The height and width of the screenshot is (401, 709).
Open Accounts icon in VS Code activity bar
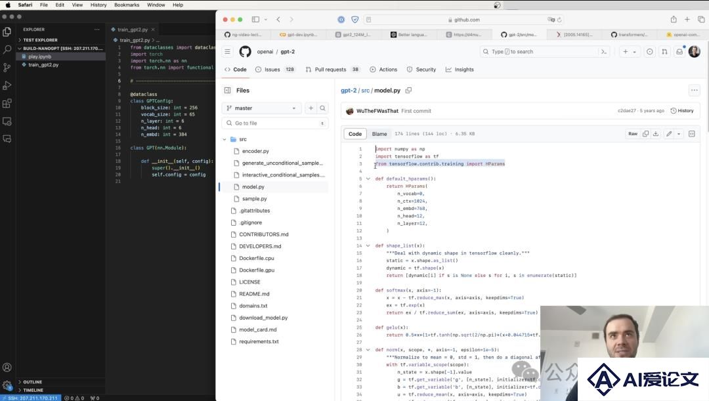click(x=7, y=368)
